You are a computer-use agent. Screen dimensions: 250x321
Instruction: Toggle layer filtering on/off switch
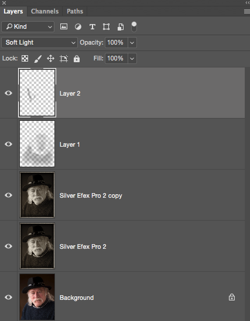tap(134, 27)
